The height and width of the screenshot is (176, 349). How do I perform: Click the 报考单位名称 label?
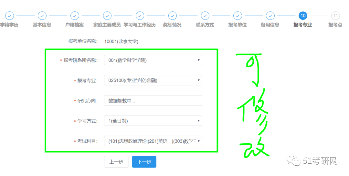(x=83, y=41)
